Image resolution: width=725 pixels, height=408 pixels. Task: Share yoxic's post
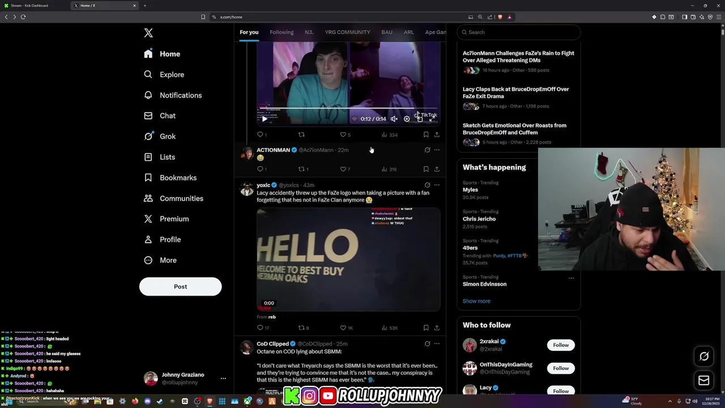pos(437,328)
